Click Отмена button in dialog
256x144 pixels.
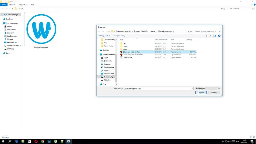click(214, 92)
